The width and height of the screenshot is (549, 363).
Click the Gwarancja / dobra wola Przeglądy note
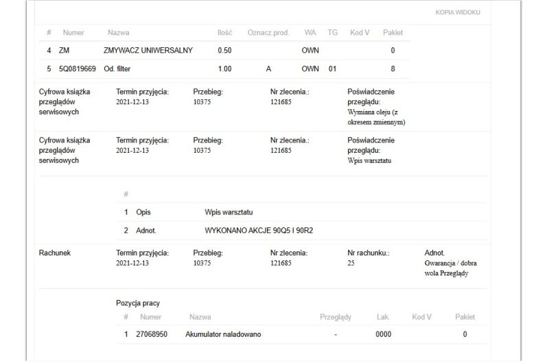tap(451, 268)
